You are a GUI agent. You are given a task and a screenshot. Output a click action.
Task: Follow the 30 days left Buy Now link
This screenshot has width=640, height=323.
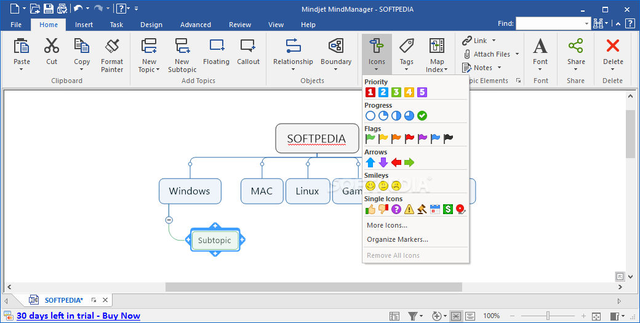[78, 316]
